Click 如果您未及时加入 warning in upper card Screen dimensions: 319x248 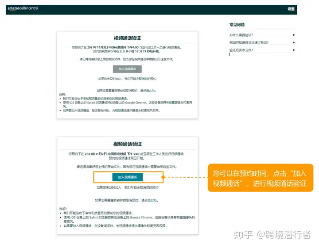click(127, 79)
